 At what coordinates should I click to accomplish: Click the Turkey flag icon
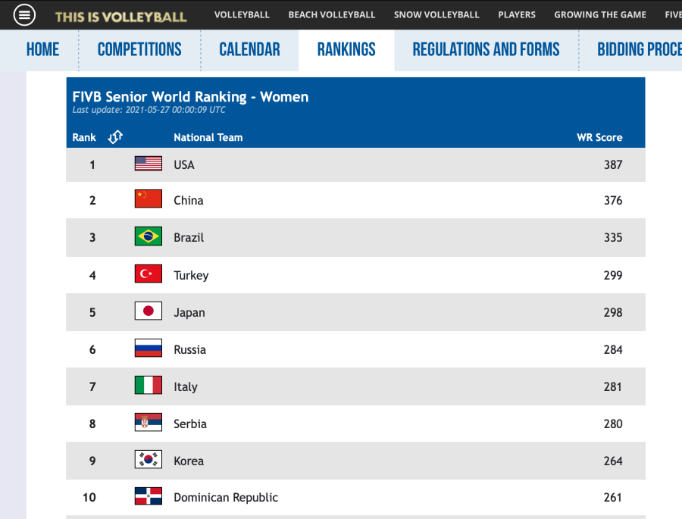pos(148,274)
